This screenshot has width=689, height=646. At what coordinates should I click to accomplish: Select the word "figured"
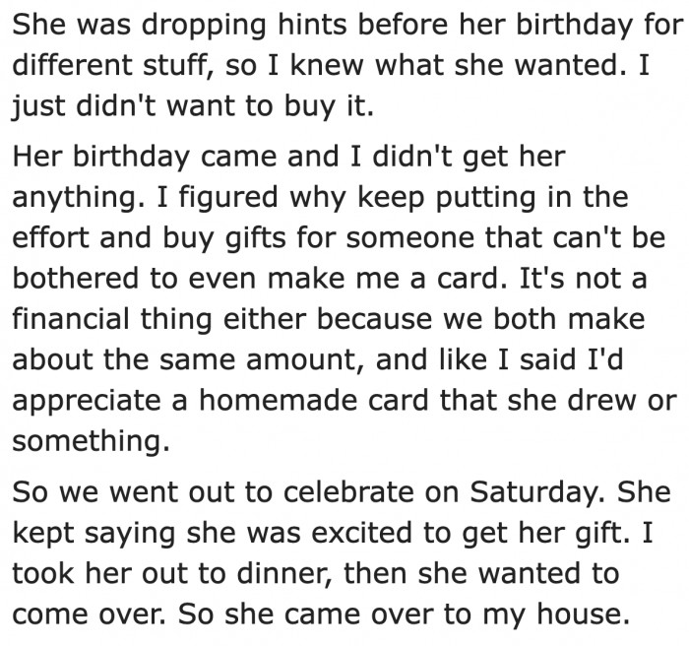228,197
